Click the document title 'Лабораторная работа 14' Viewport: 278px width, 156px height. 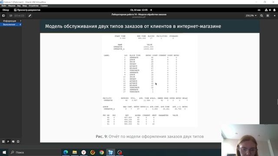pyautogui.click(x=139, y=14)
